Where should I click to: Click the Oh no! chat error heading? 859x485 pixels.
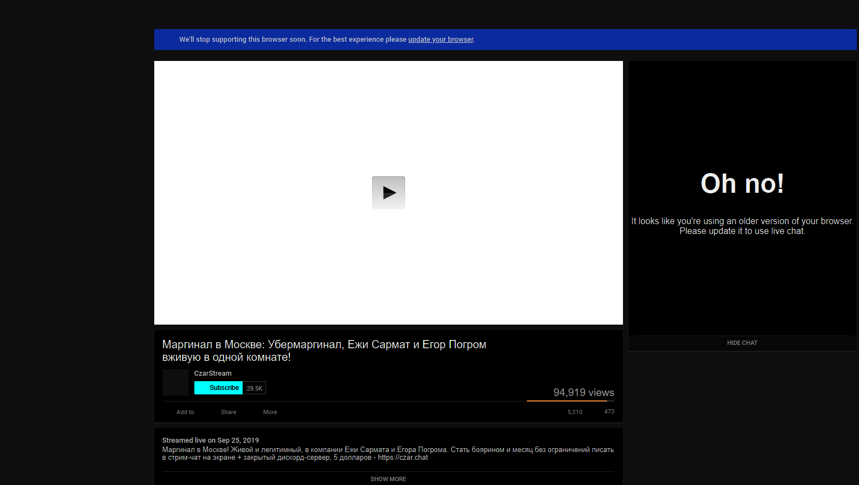tap(742, 183)
